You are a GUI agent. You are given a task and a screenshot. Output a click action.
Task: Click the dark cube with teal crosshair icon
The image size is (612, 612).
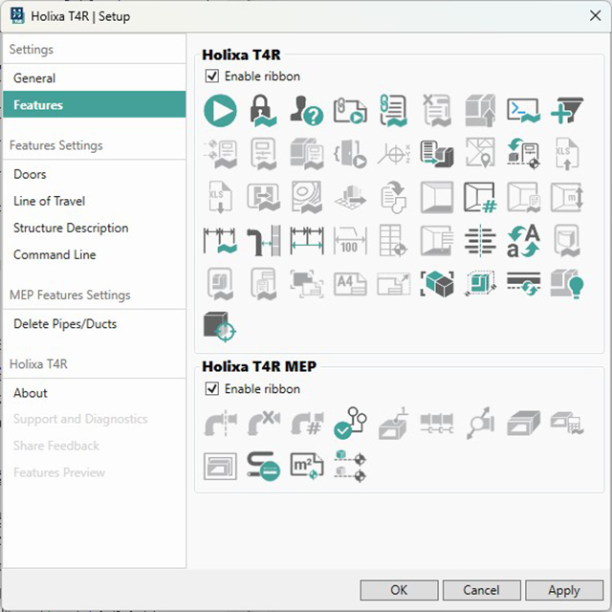[220, 327]
